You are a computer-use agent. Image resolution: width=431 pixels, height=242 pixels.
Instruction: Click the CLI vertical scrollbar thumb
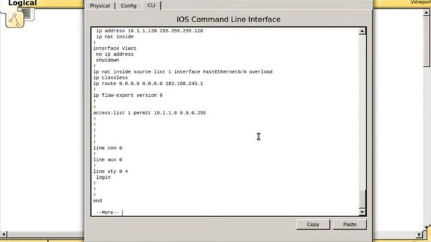point(362,198)
